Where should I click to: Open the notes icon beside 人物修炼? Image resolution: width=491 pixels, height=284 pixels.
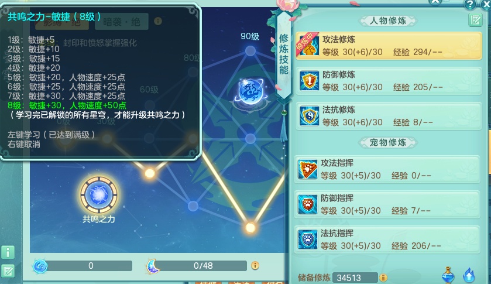[x=475, y=20]
